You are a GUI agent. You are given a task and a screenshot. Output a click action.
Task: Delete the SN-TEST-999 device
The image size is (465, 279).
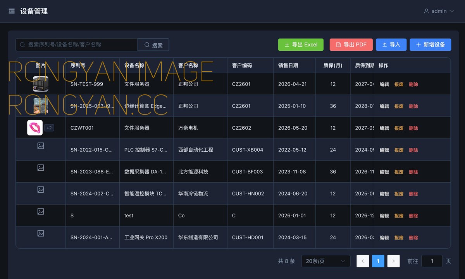coord(413,84)
